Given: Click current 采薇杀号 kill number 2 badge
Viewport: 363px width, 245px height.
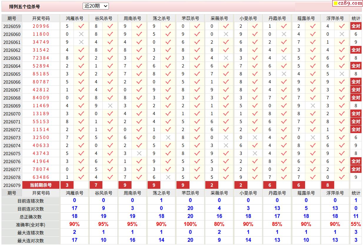Looking at the screenshot, I should pyautogui.click(x=212, y=185).
